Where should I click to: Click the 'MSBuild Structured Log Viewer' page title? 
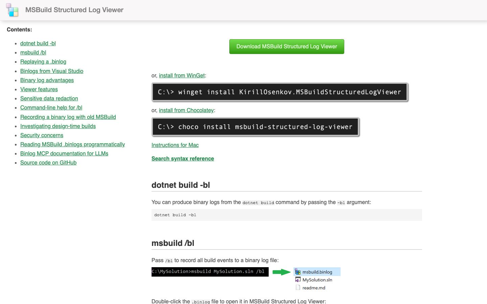(x=74, y=10)
